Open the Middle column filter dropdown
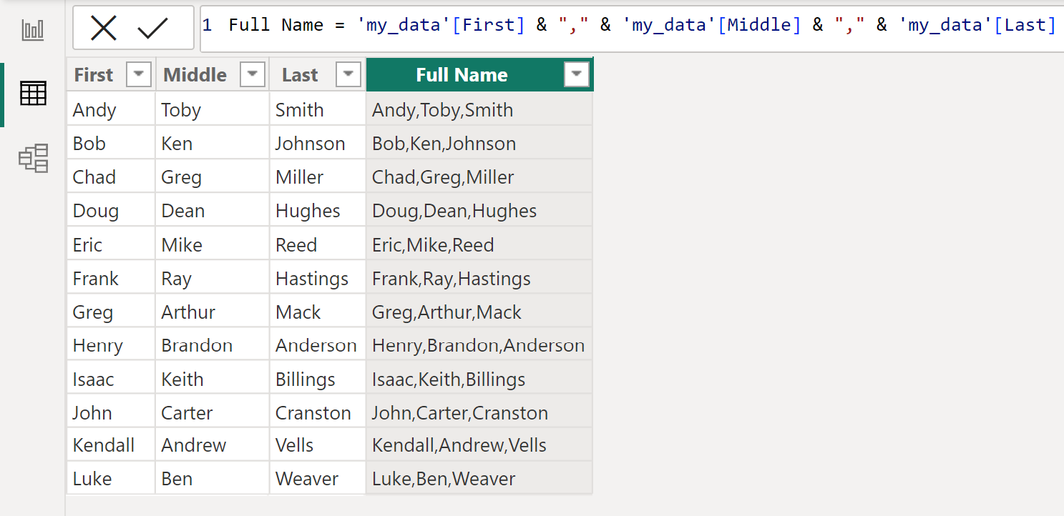 coord(253,74)
